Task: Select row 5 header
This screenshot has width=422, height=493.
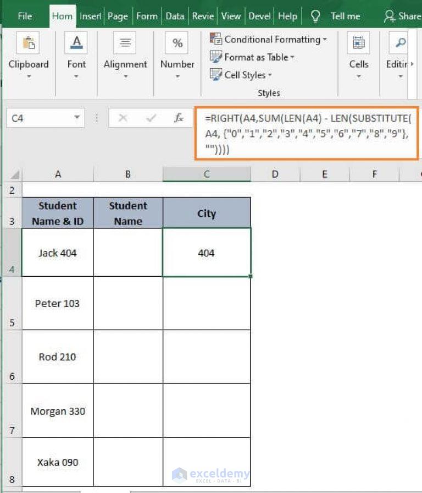Action: (12, 303)
